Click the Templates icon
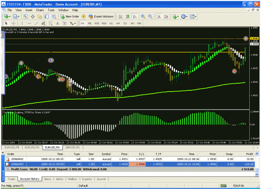This screenshot has height=189, width=261. point(192,16)
